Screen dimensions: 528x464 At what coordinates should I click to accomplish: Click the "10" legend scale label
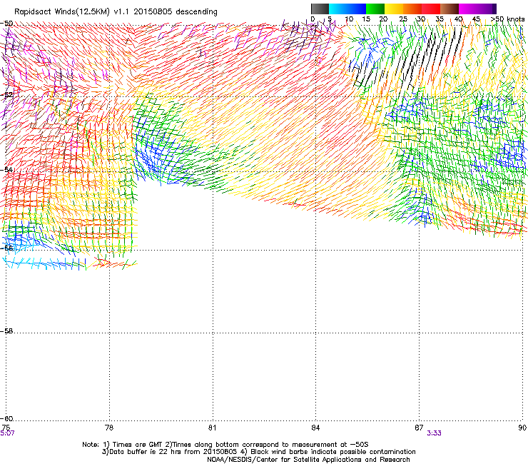point(349,19)
